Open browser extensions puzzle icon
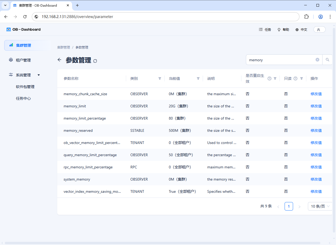 point(306,17)
